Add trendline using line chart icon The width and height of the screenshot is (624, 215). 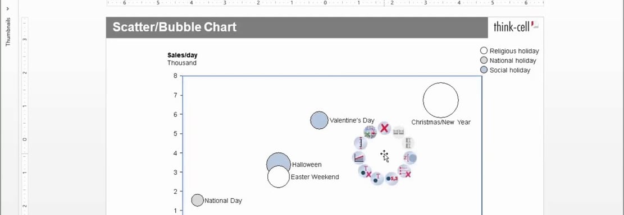click(x=359, y=157)
